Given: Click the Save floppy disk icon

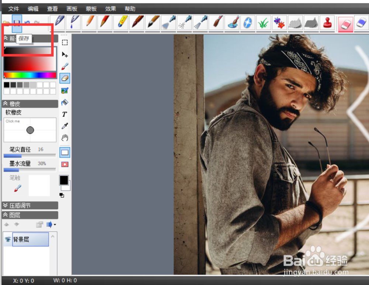Looking at the screenshot, I should [x=17, y=23].
